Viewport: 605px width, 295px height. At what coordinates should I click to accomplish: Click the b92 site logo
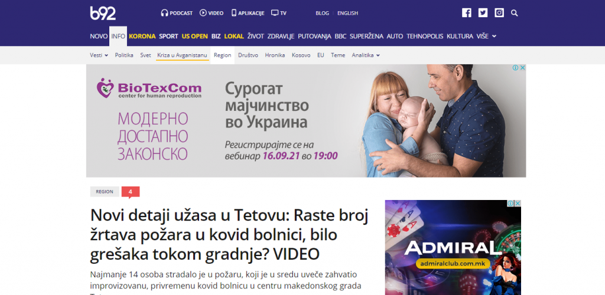(103, 13)
